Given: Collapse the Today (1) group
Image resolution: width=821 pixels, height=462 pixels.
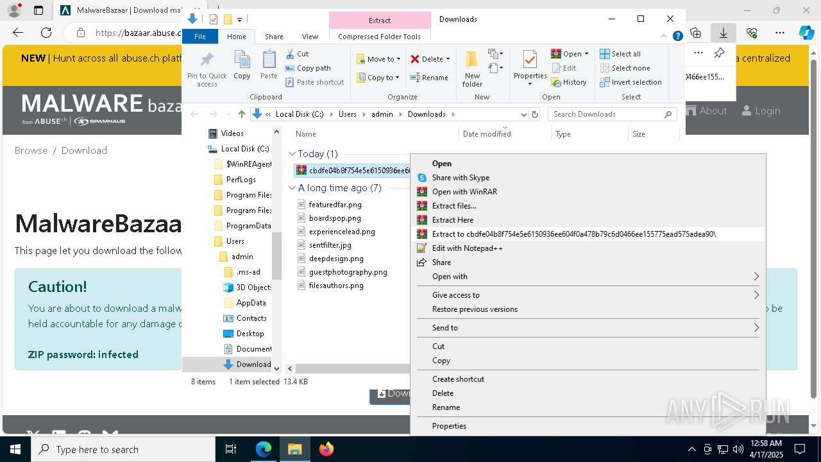Looking at the screenshot, I should pyautogui.click(x=292, y=154).
